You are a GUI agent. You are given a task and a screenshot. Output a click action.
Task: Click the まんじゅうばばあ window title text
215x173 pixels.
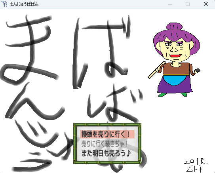tap(24, 4)
